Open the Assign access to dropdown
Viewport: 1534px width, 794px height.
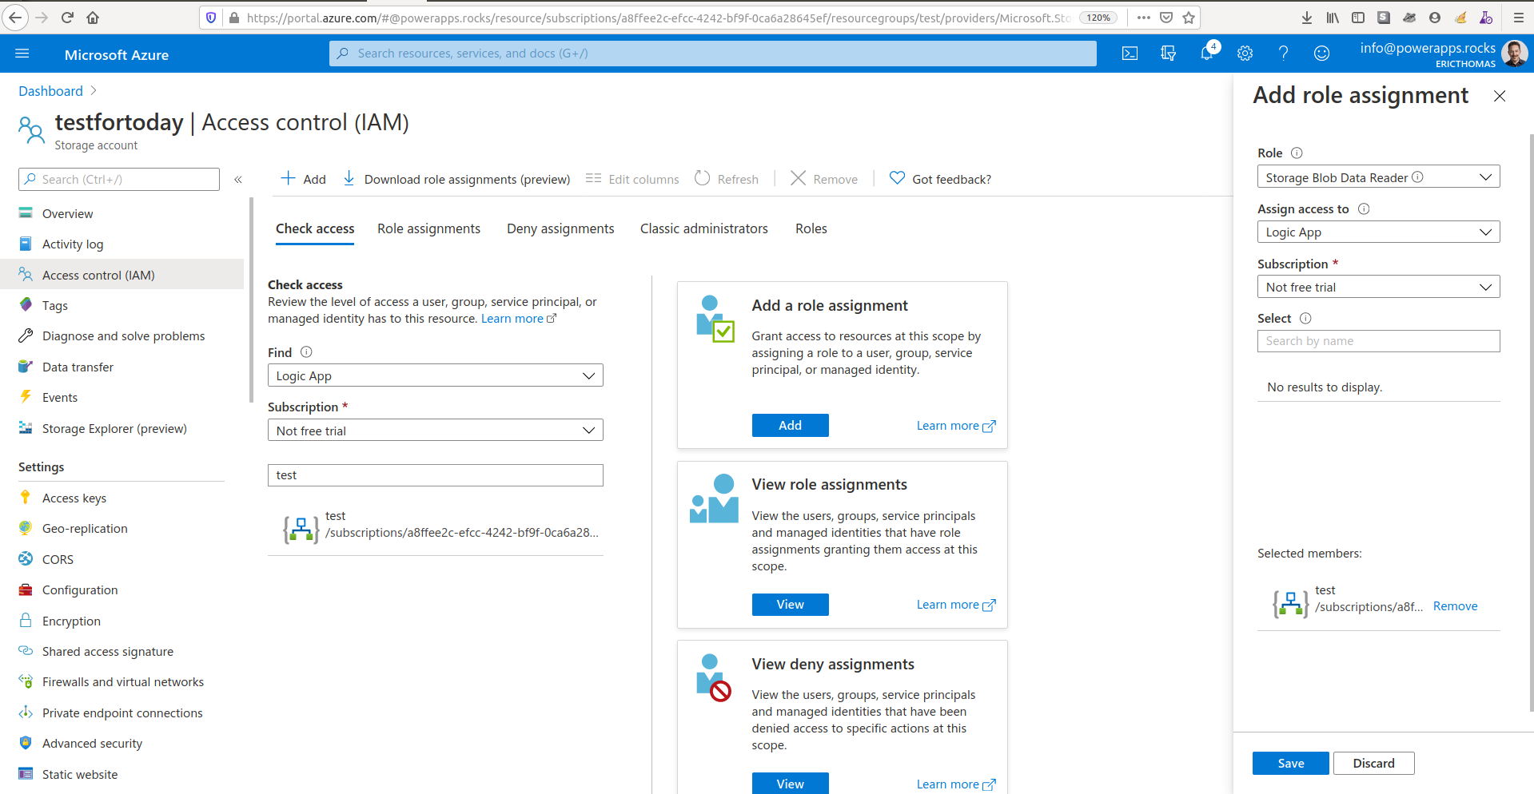(1377, 232)
